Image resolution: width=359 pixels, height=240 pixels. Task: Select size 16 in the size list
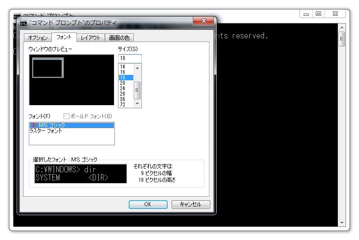pyautogui.click(x=126, y=72)
